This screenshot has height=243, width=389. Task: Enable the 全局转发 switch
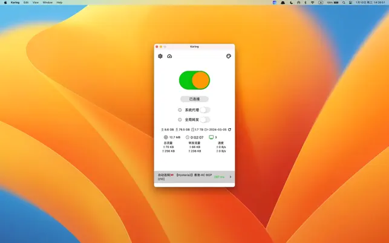coord(205,120)
